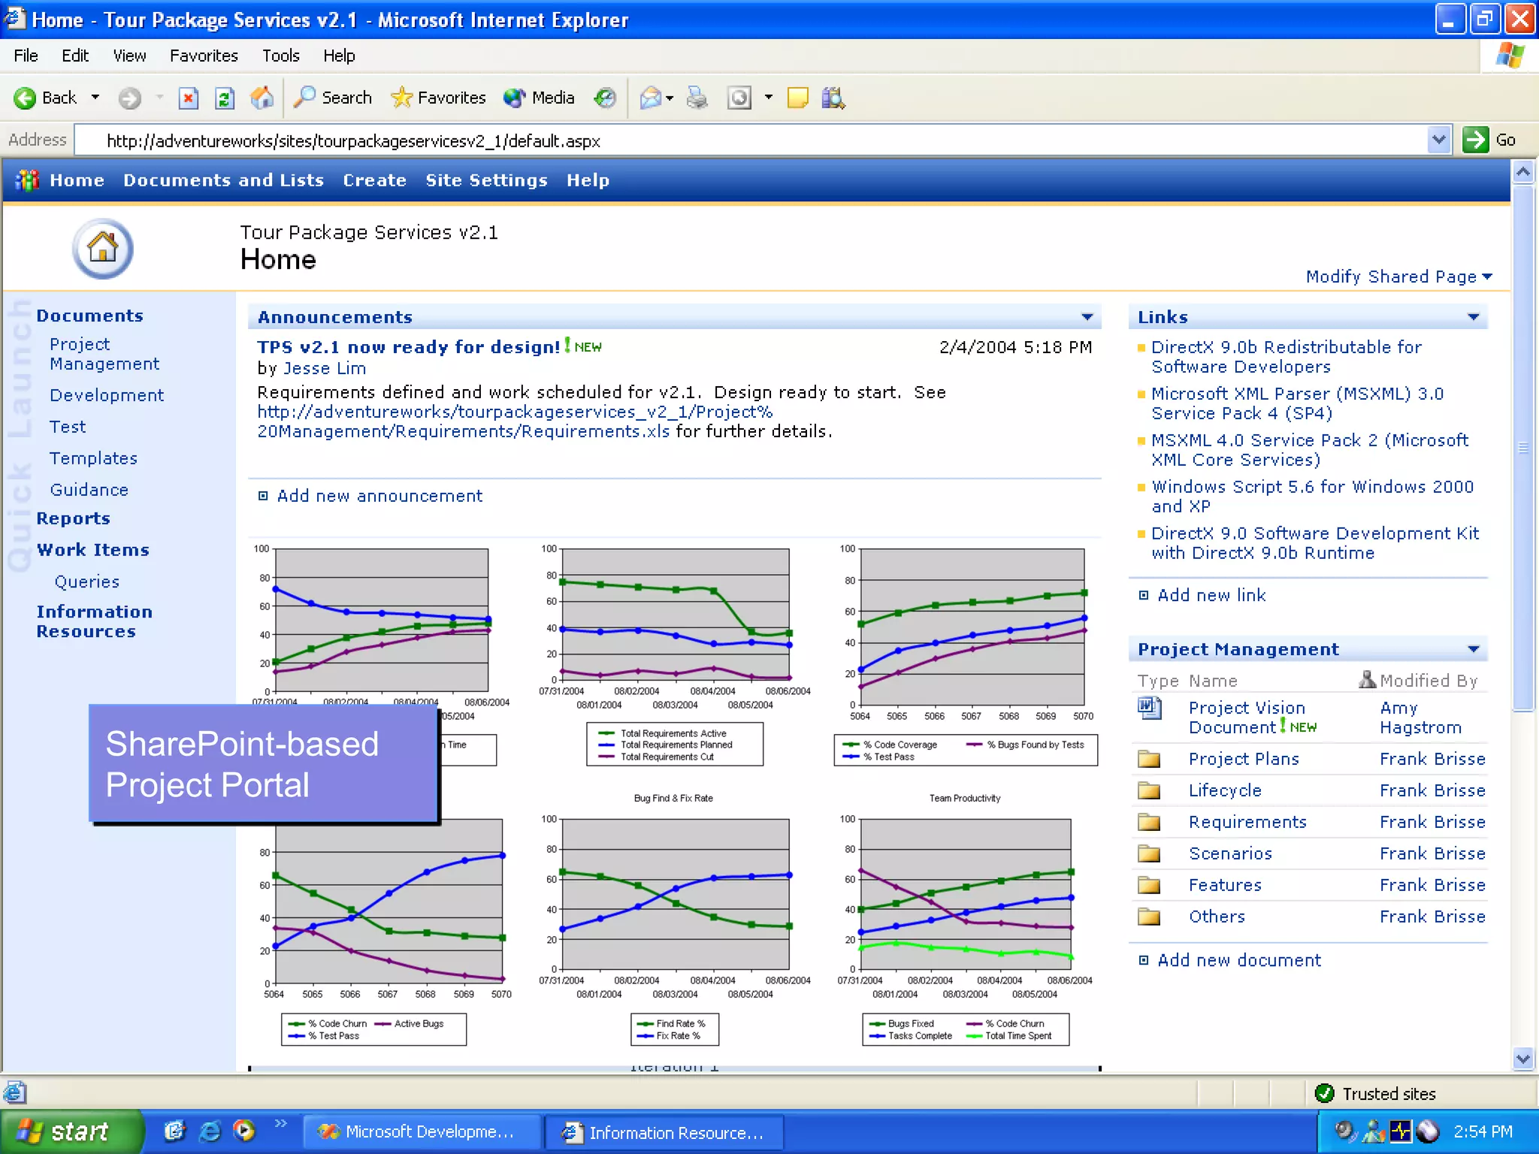Click the folder icon beside Project Plans
Screen dimensions: 1539x1154
pos(1148,759)
